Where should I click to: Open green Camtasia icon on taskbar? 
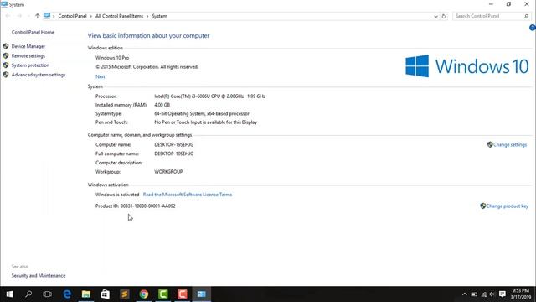[x=163, y=294]
